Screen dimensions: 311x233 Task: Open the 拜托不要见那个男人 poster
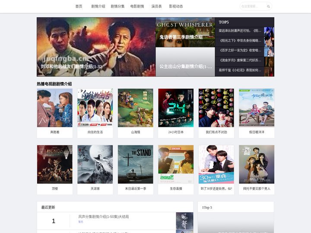[257, 164]
